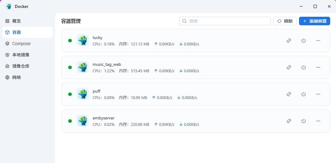Click the music_tag_web container name
This screenshot has height=163, width=336.
click(107, 64)
